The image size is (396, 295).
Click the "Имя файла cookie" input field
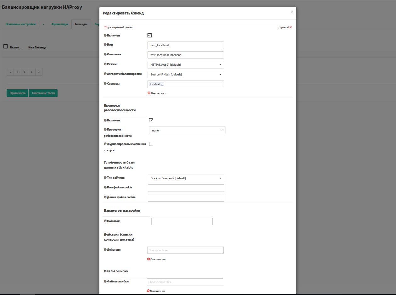pos(186,188)
